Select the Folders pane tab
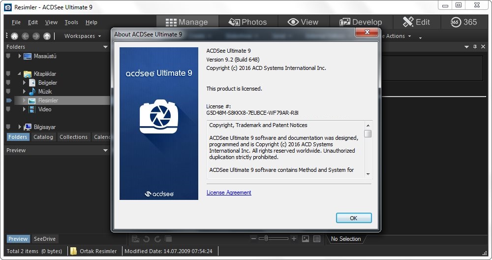Viewport: 492px width, 260px height. 18,137
